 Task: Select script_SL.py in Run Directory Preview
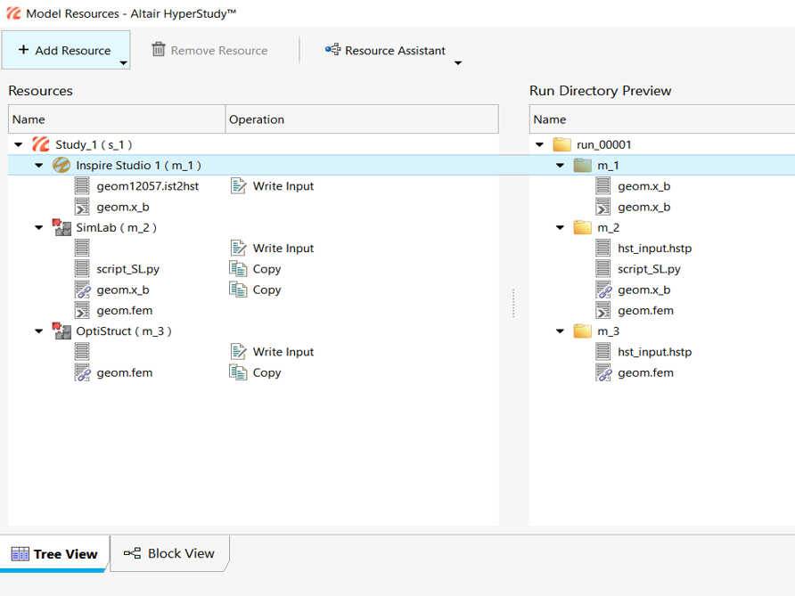(649, 269)
